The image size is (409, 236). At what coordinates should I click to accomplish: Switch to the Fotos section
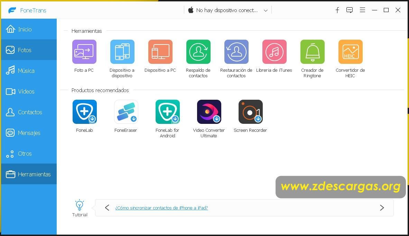29,50
